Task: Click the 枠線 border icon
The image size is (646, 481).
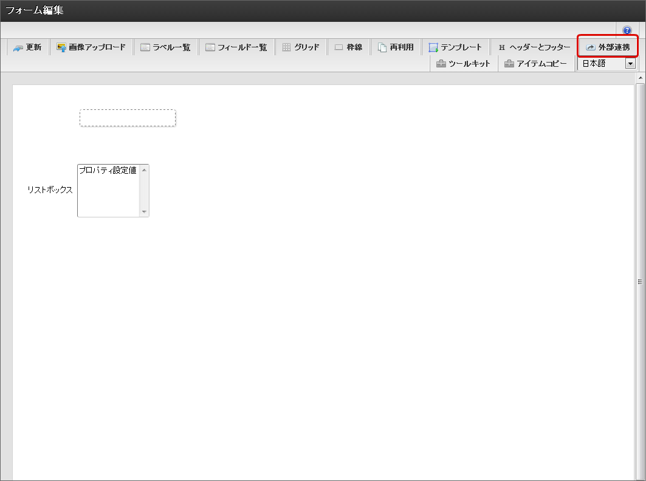Action: pyautogui.click(x=338, y=47)
